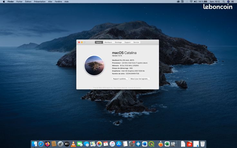
Task: Open System Preferences with update badge
Action: (x=132, y=144)
